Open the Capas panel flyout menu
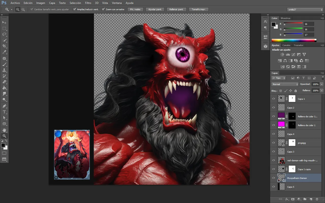The height and width of the screenshot is (203, 325). (x=323, y=73)
